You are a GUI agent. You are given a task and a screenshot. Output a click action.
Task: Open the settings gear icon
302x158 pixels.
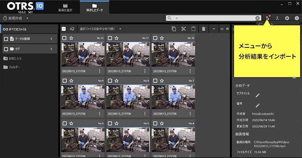(287, 18)
